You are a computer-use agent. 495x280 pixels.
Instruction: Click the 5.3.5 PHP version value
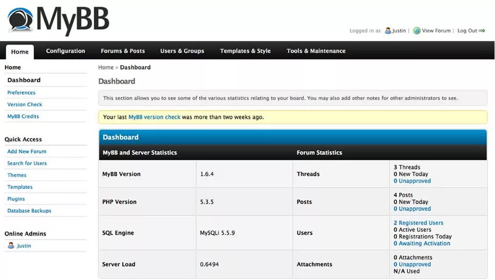[207, 202]
